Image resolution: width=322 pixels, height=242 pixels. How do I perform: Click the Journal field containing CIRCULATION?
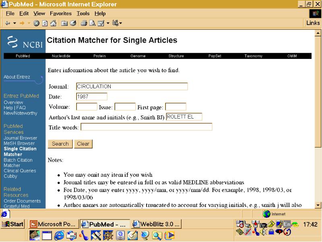132,86
